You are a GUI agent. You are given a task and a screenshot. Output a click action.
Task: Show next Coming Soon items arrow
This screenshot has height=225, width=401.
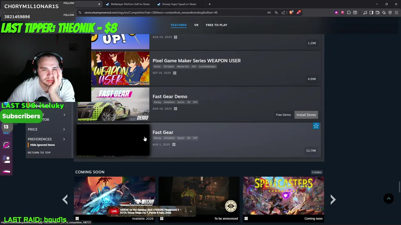click(333, 199)
